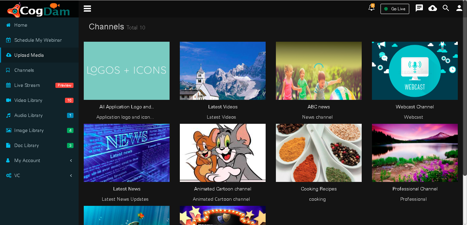
Task: Click the Cooking Recipes channel title
Action: point(319,189)
